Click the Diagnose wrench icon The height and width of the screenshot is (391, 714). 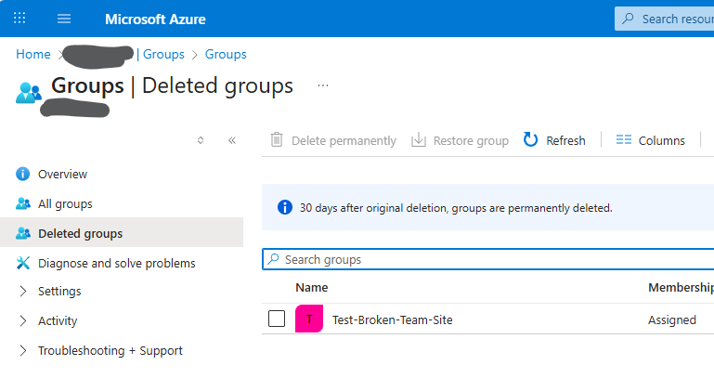coord(23,263)
